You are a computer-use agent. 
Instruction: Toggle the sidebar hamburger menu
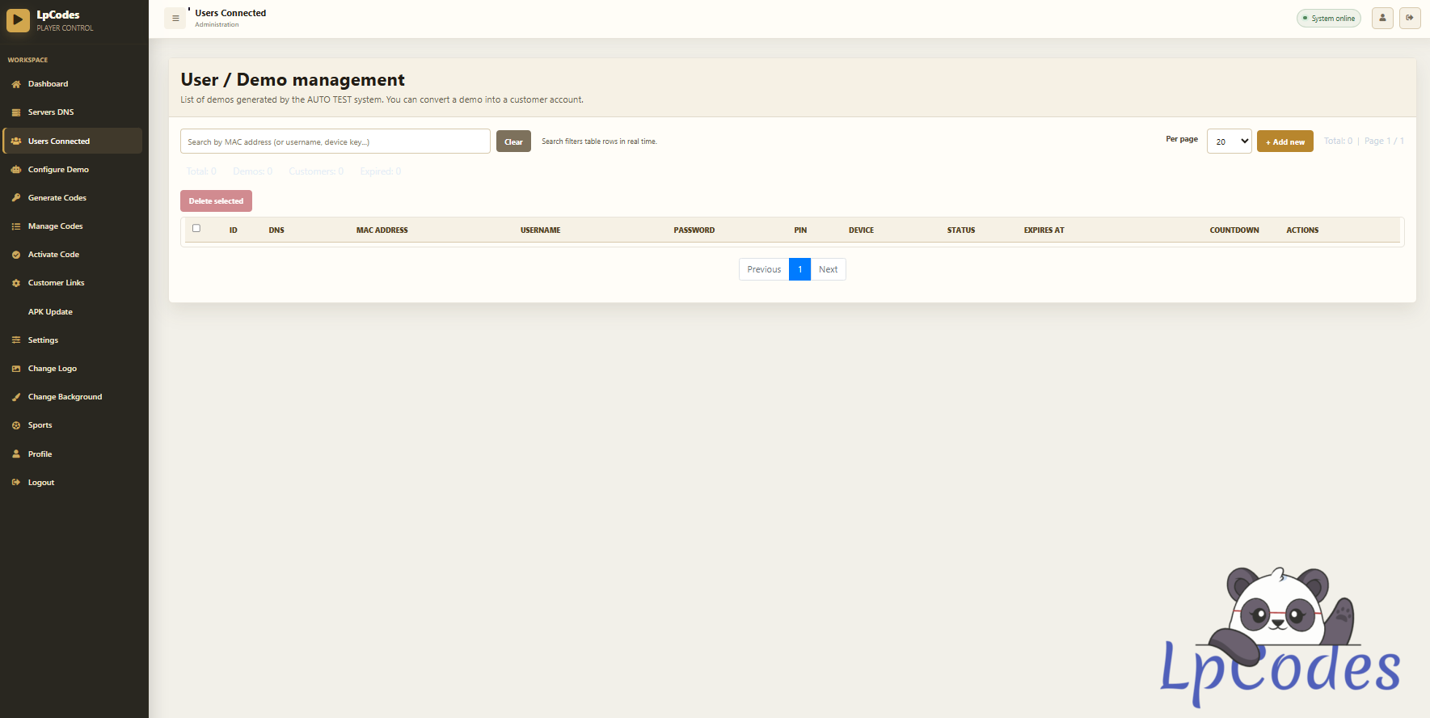point(175,18)
